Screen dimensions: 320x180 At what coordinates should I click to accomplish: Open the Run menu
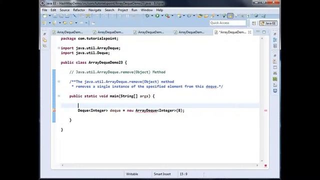(x=134, y=10)
